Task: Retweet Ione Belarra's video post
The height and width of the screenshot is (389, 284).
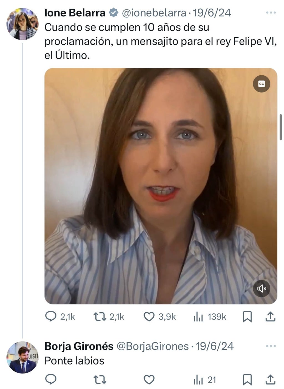Action: (100, 316)
